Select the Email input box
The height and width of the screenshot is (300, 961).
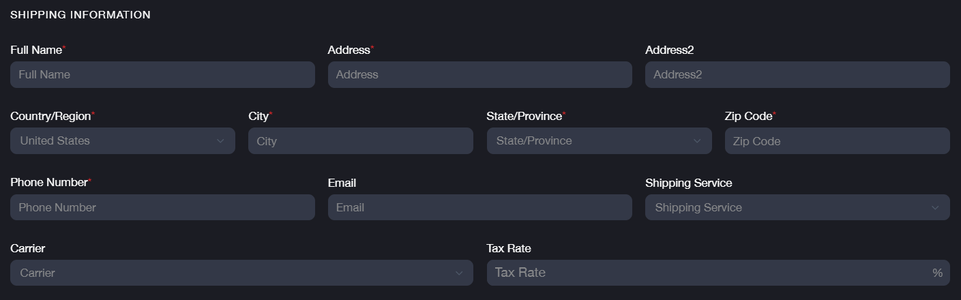pos(479,207)
